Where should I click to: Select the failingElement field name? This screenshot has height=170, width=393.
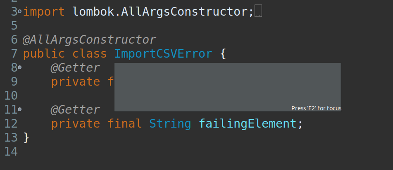[x=248, y=124]
